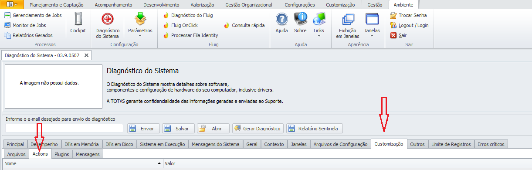Viewport: 532px width, 170px height.
Task: Switch to Gestão Organizacional ribbon tab
Action: (248, 5)
